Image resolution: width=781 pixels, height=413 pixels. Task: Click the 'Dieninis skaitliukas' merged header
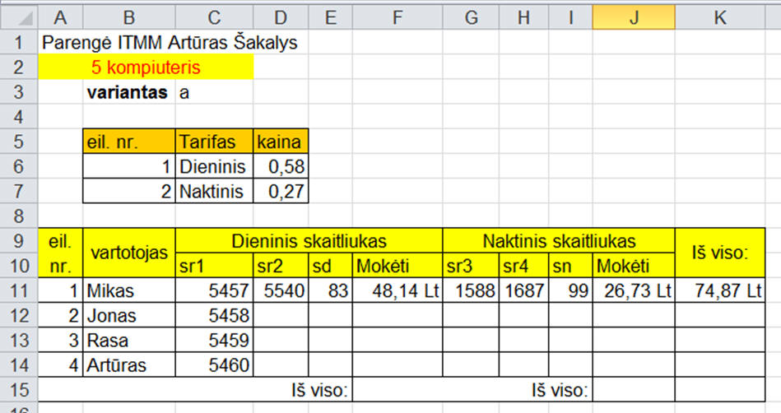pyautogui.click(x=309, y=241)
